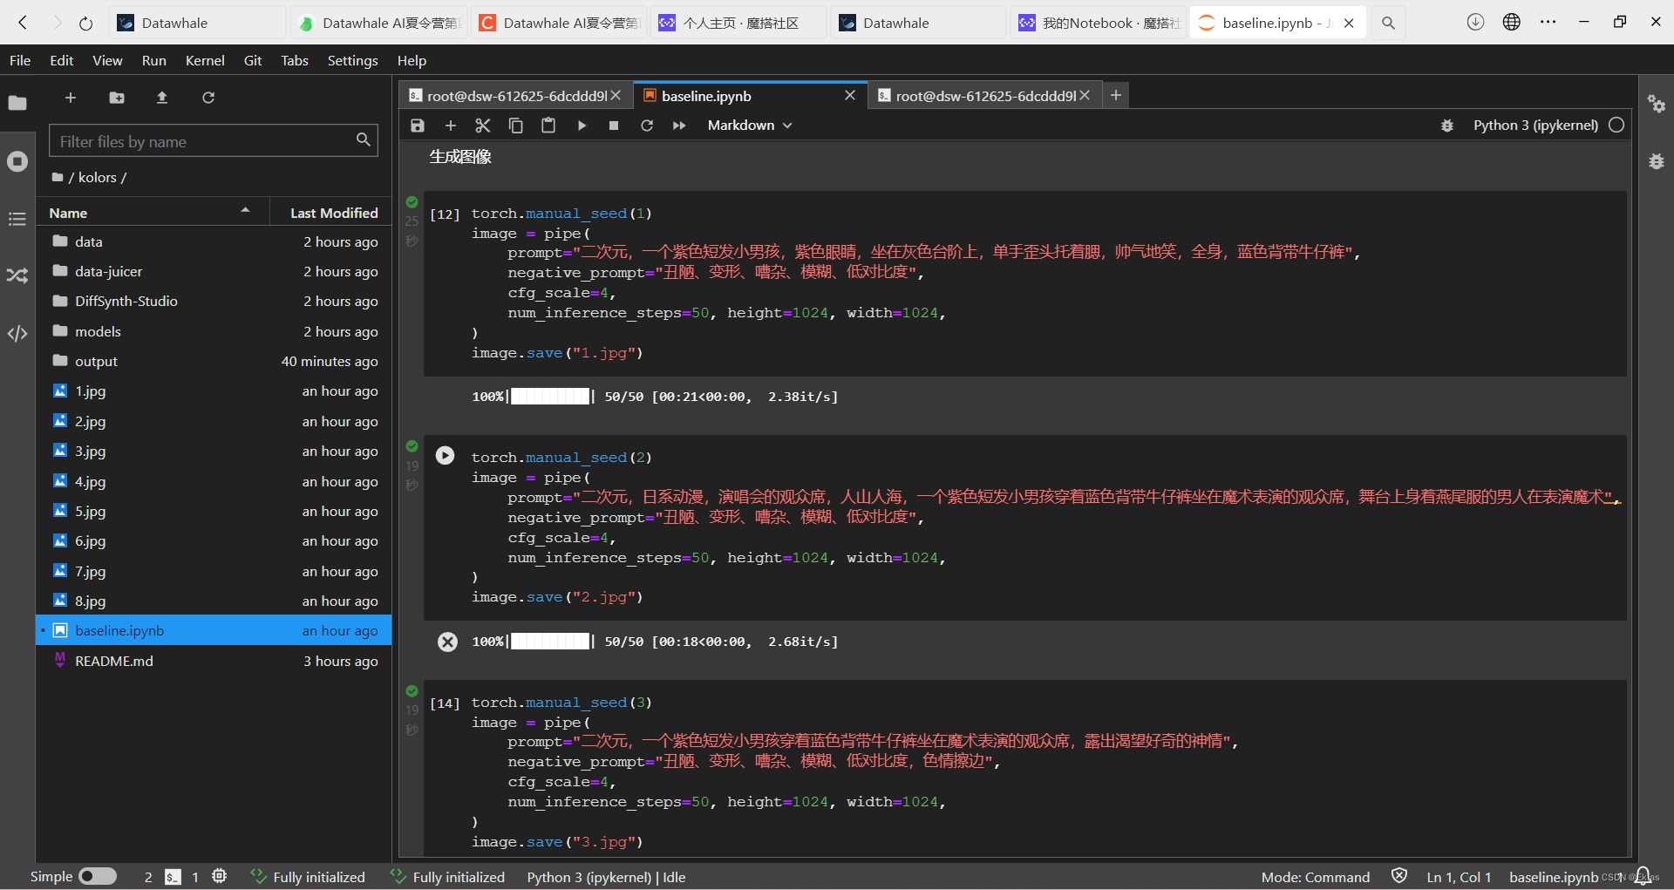Open the code snippets sidebar panel
Viewport: 1674px width, 890px height.
pyautogui.click(x=17, y=334)
